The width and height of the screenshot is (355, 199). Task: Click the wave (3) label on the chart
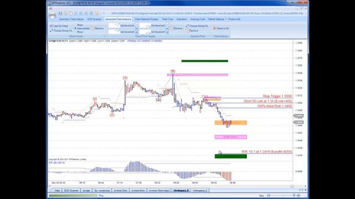click(125, 78)
